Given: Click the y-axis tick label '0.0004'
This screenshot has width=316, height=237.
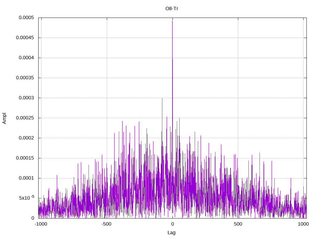Looking at the screenshot, I should pos(27,58).
